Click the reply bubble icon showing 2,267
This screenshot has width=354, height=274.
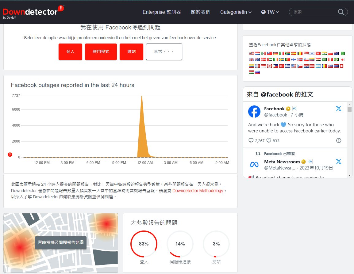point(251,140)
